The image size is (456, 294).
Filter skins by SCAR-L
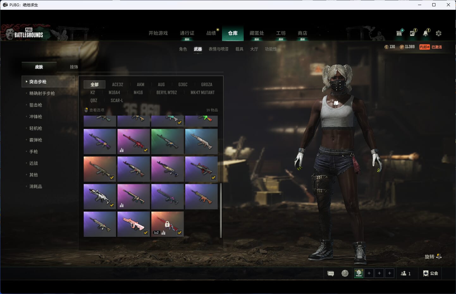[117, 100]
